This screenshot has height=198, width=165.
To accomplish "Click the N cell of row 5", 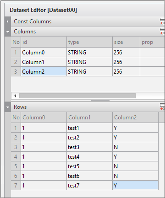I will click(135, 166).
